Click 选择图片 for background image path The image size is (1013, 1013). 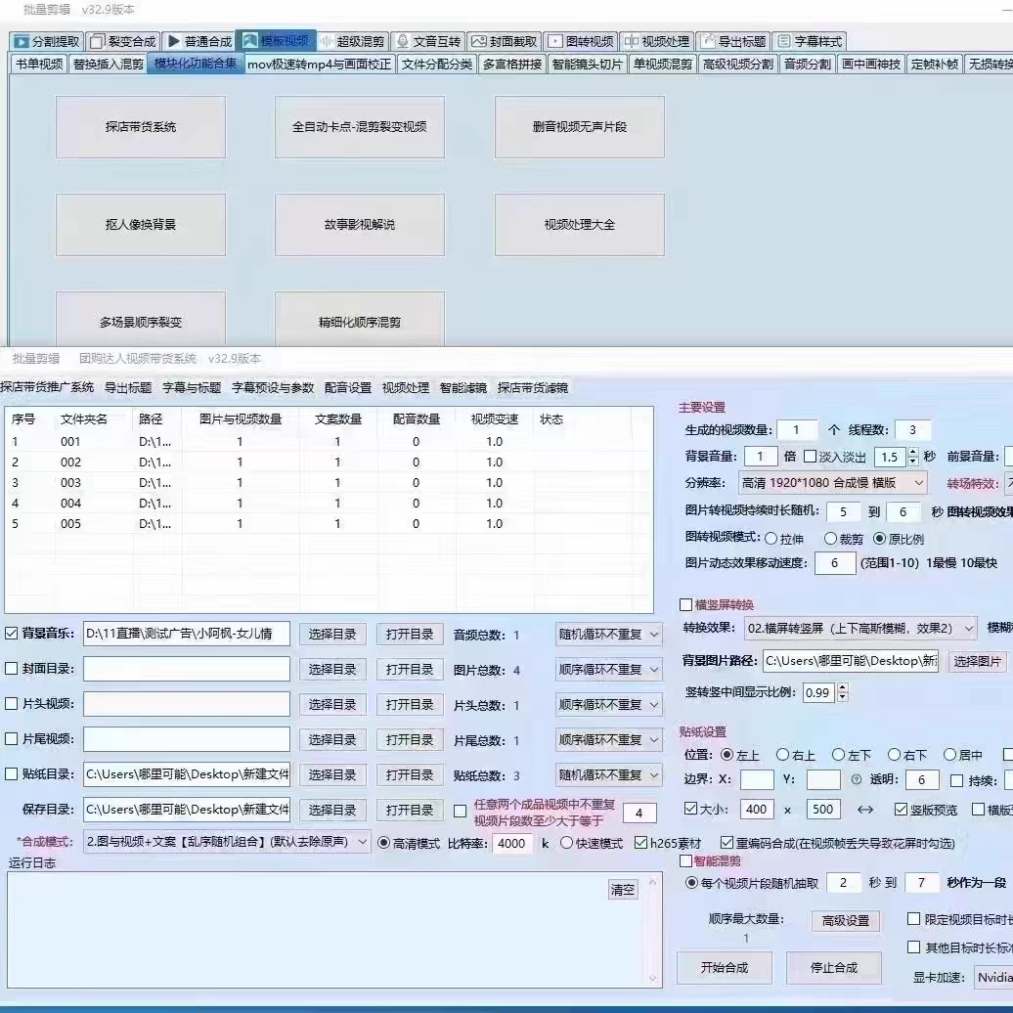[x=977, y=661]
